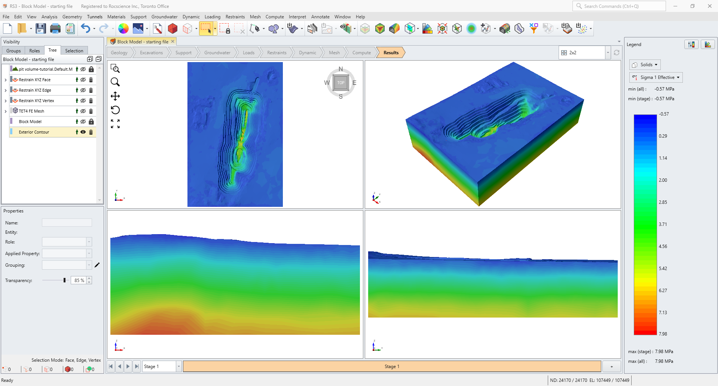Click the rotate view icon in viewport
Screen dimensions: 718x386
(115, 110)
